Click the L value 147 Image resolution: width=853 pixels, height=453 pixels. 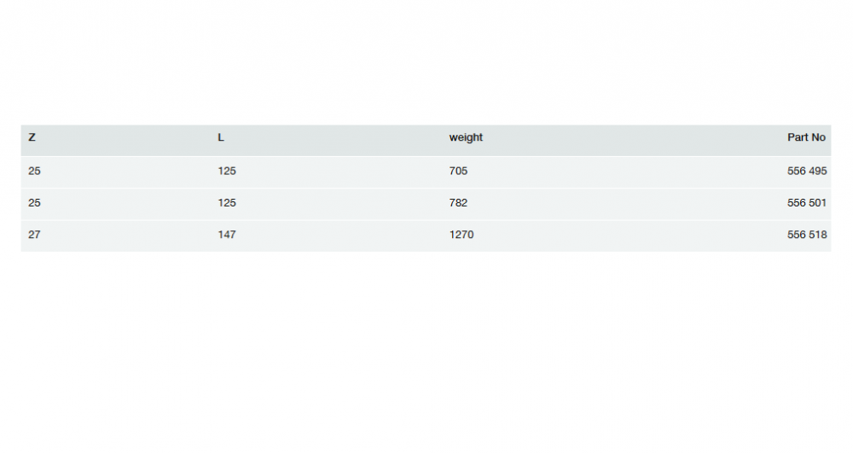click(x=227, y=235)
